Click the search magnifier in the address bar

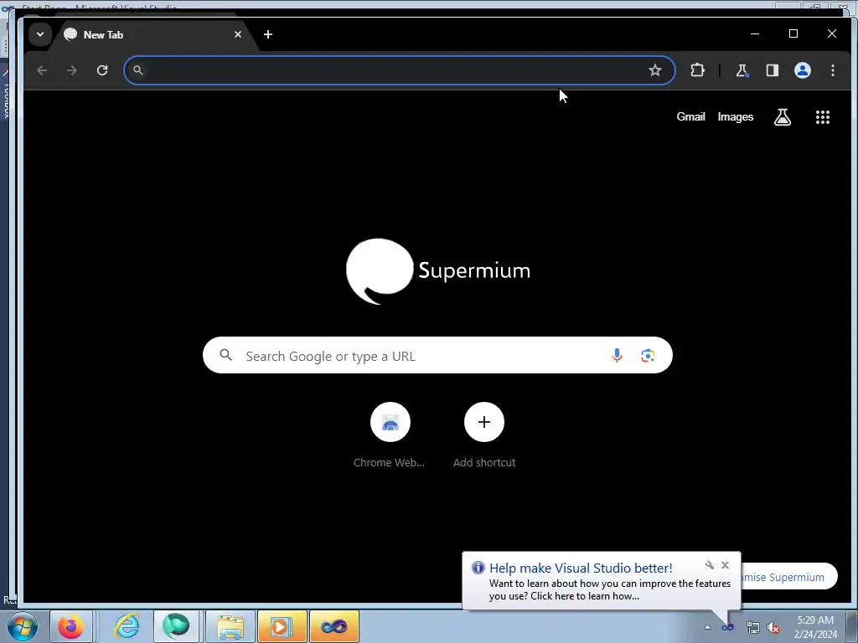(138, 70)
